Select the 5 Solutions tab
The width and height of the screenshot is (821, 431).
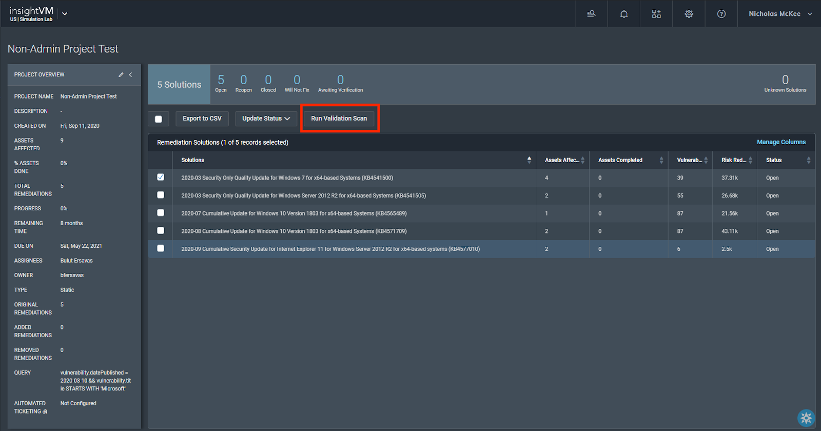pyautogui.click(x=179, y=85)
